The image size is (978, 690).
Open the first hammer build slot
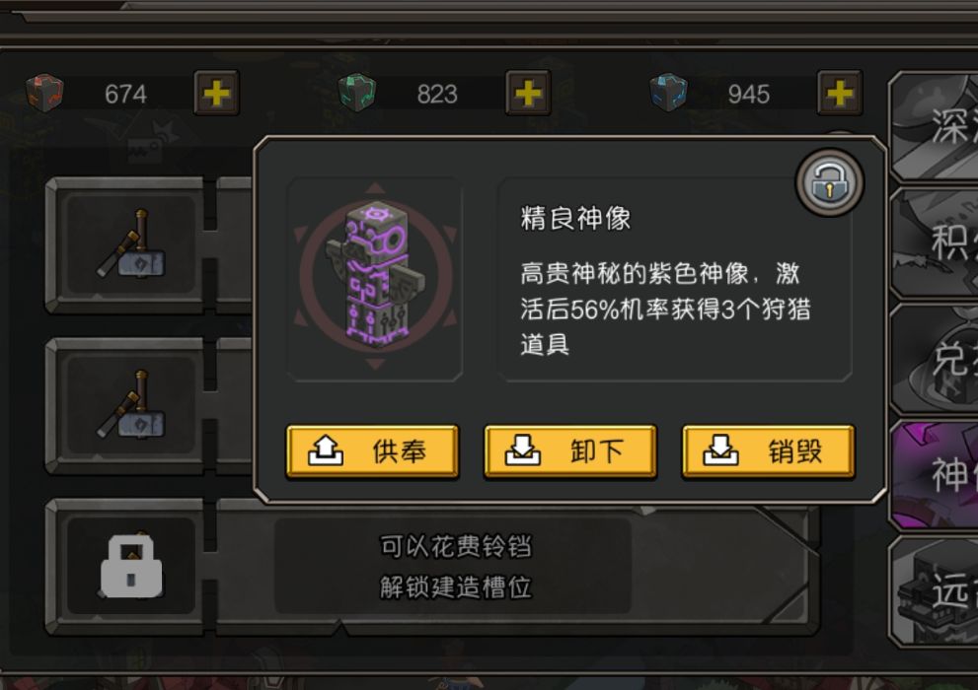pos(131,244)
